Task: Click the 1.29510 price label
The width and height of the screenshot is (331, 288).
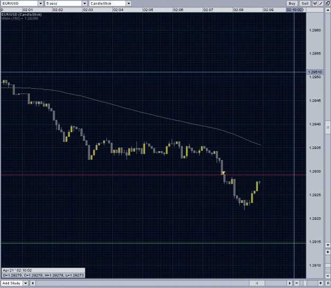Action: point(315,72)
